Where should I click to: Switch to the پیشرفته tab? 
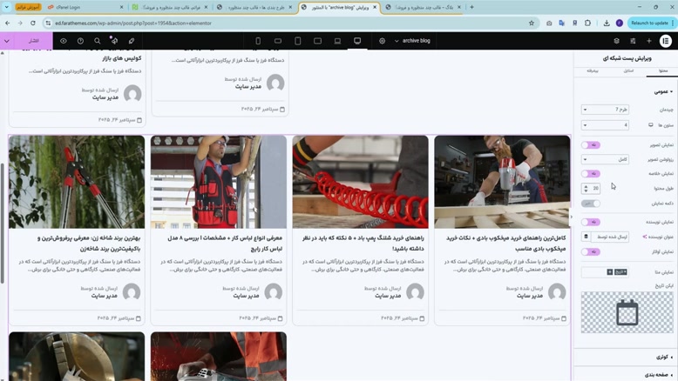tap(593, 70)
